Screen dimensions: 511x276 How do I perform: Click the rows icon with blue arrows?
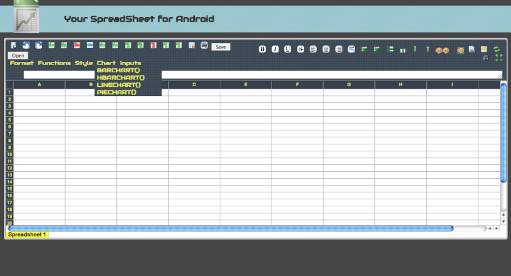click(x=390, y=49)
